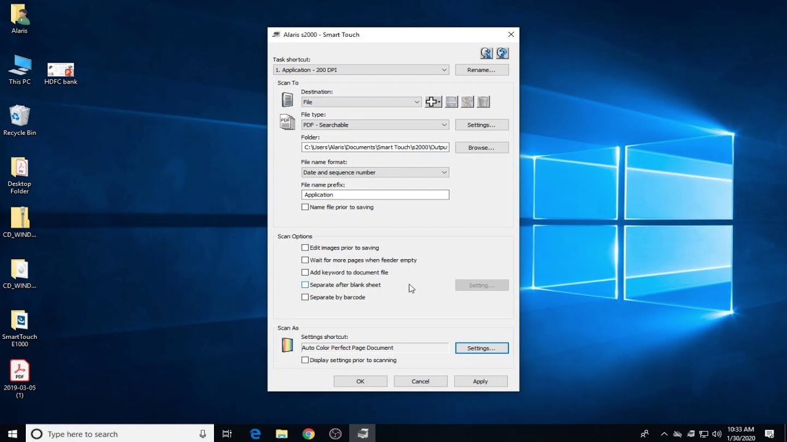787x442 pixels.
Task: Click the active scanner app taskbar icon
Action: [363, 434]
